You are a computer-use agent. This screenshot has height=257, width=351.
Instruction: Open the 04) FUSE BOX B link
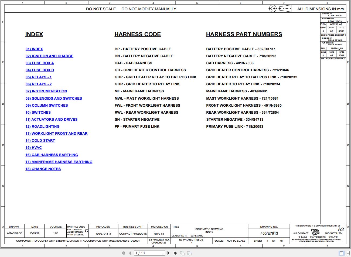(x=40, y=70)
